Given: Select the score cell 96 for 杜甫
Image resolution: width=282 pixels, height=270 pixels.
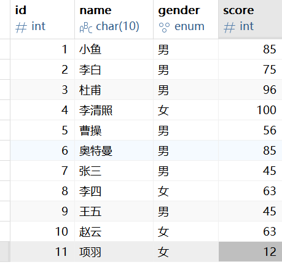Looking at the screenshot, I should 250,90.
